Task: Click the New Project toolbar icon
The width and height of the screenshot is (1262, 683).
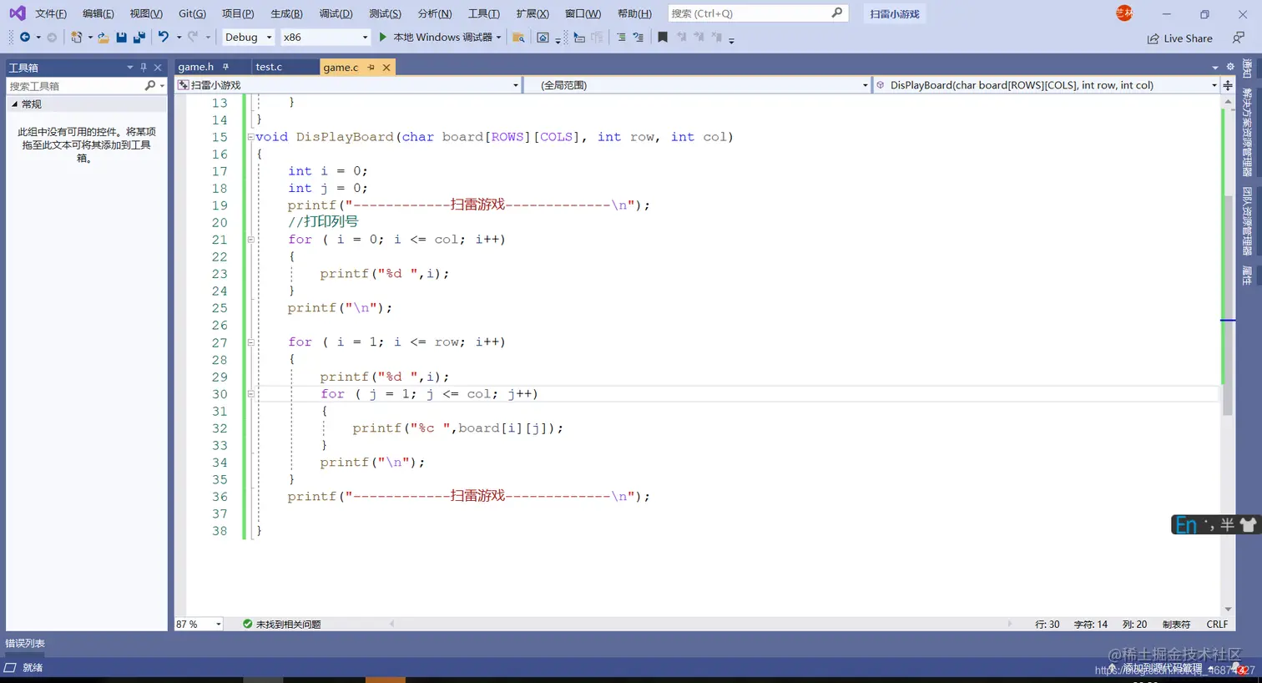Action: [76, 37]
